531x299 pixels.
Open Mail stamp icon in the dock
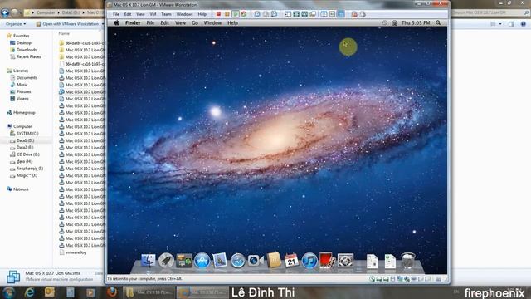(x=220, y=261)
